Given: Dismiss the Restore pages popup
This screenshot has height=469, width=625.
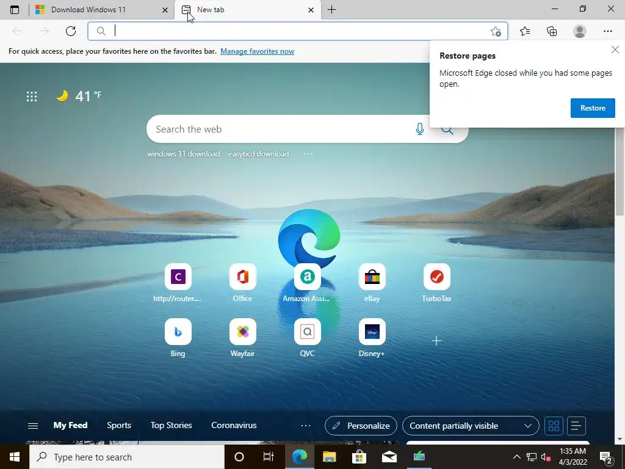Looking at the screenshot, I should click(x=615, y=49).
